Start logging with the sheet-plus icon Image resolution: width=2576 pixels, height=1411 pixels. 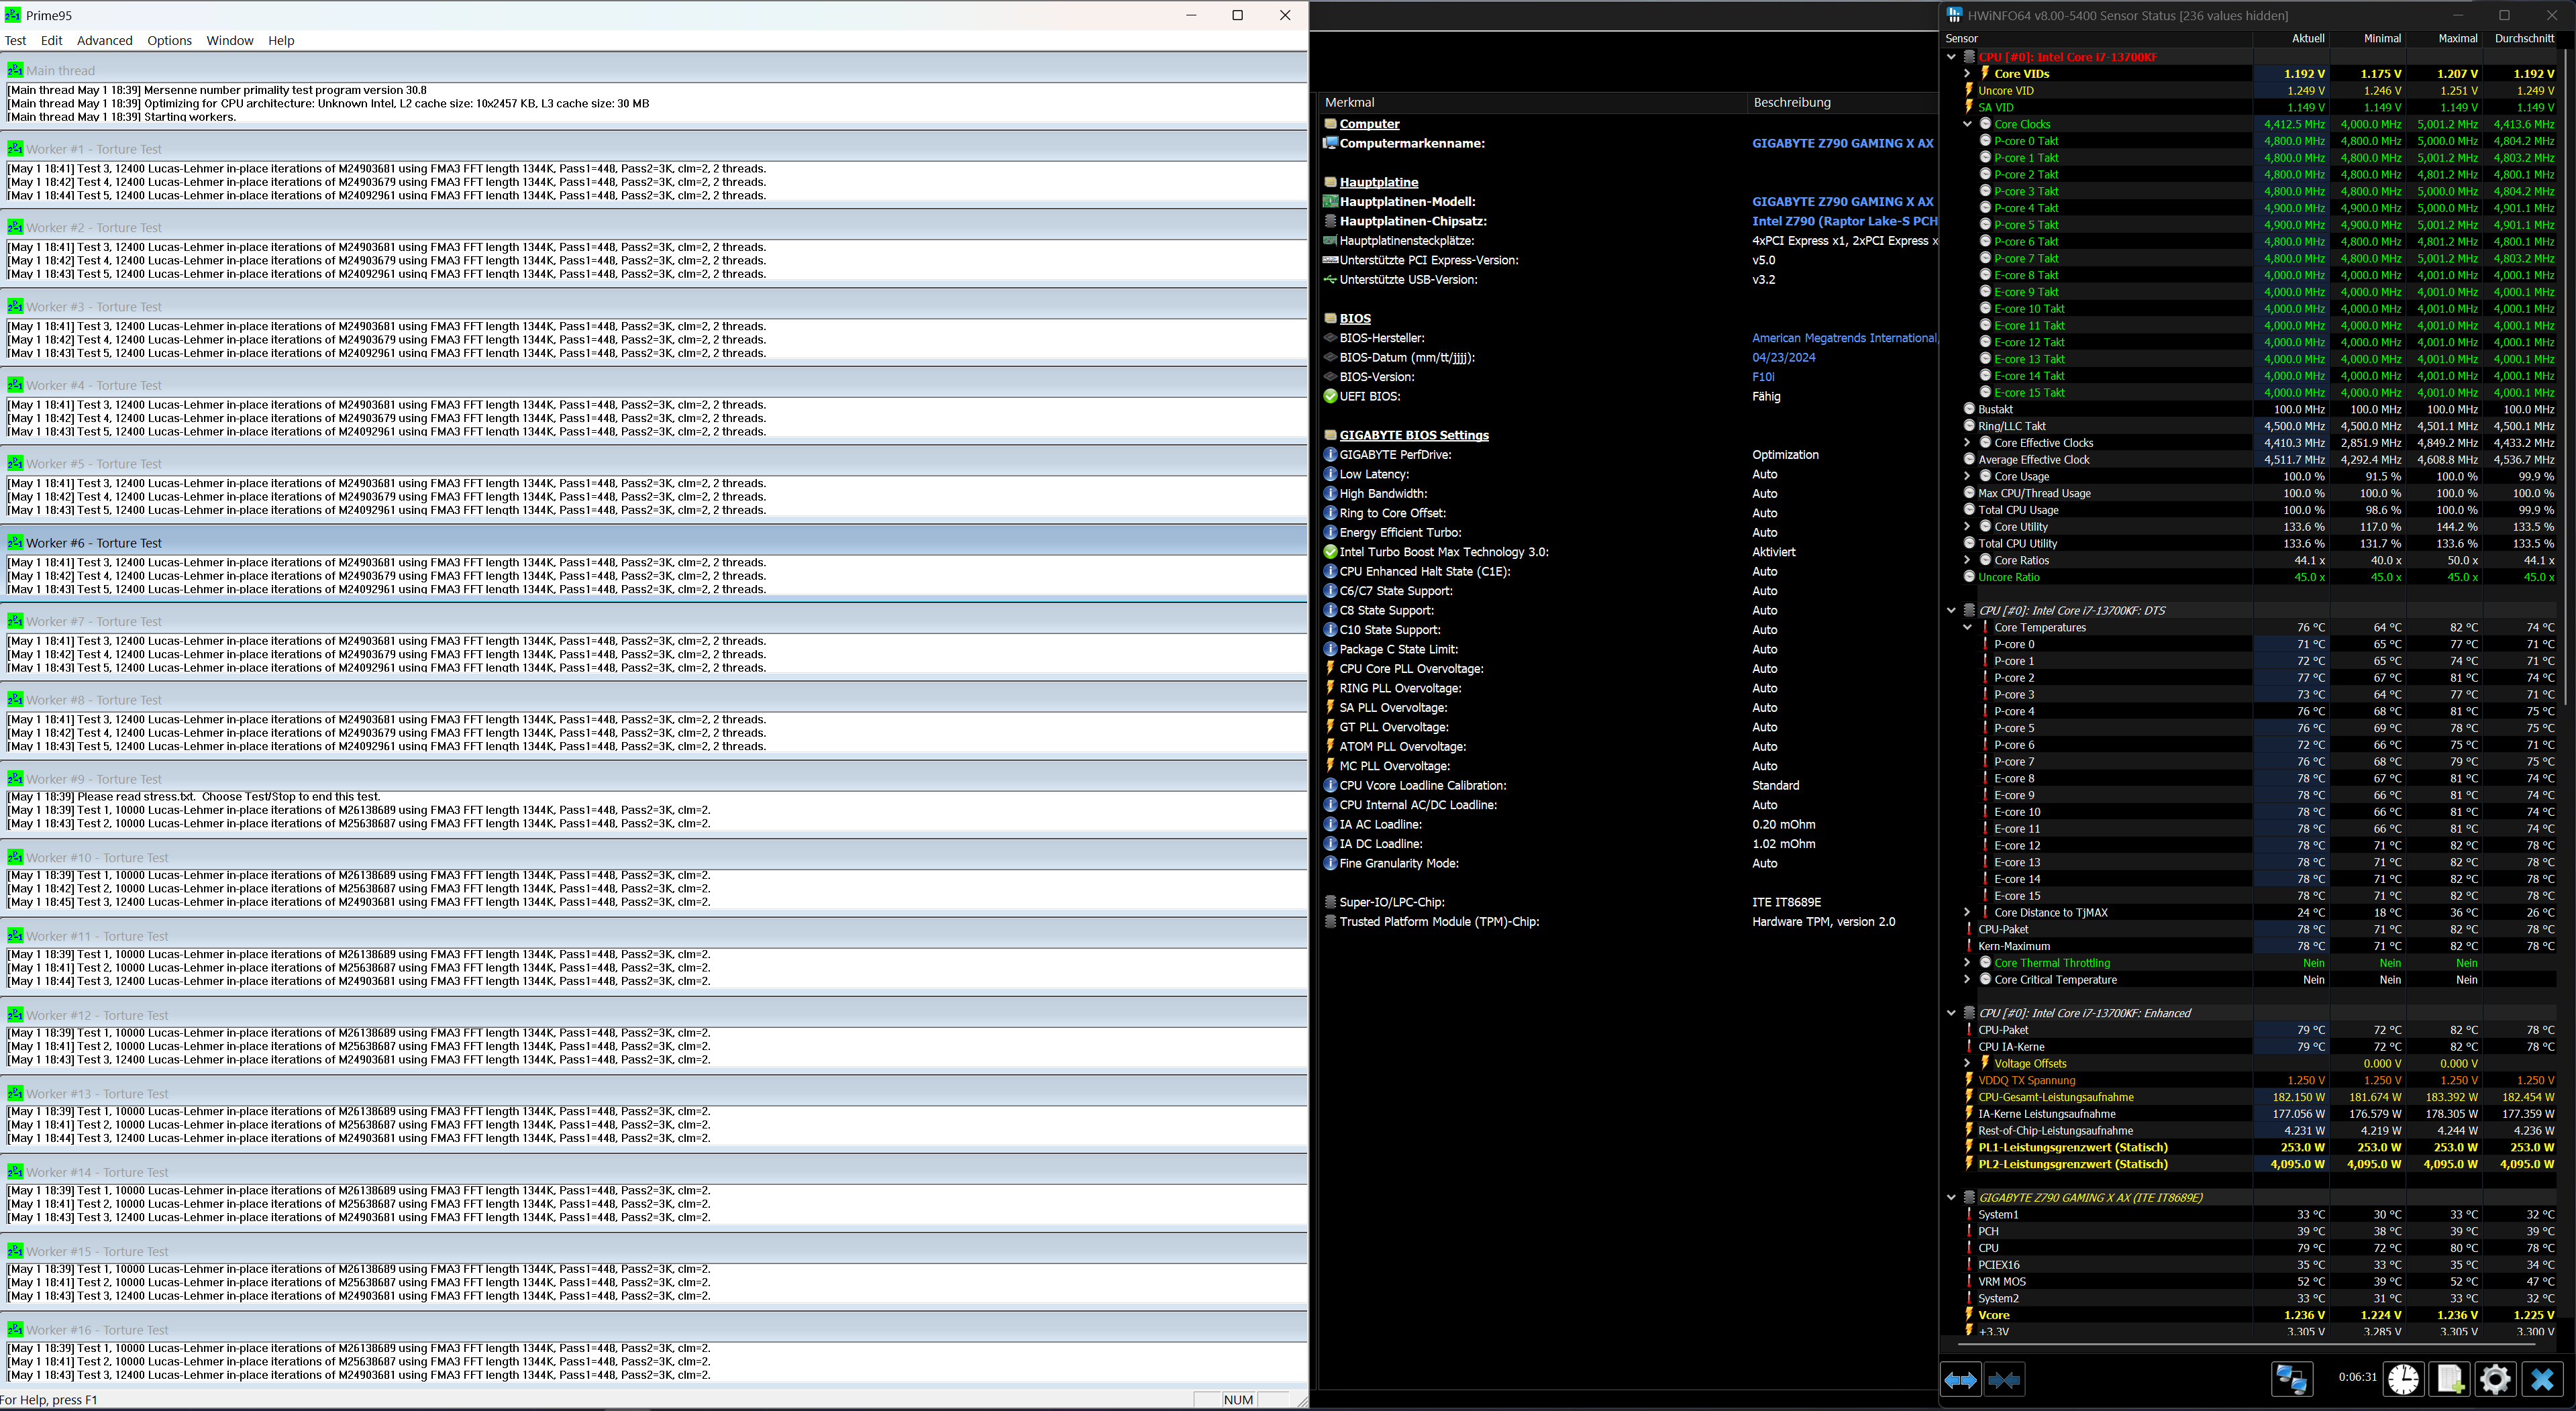(2450, 1380)
